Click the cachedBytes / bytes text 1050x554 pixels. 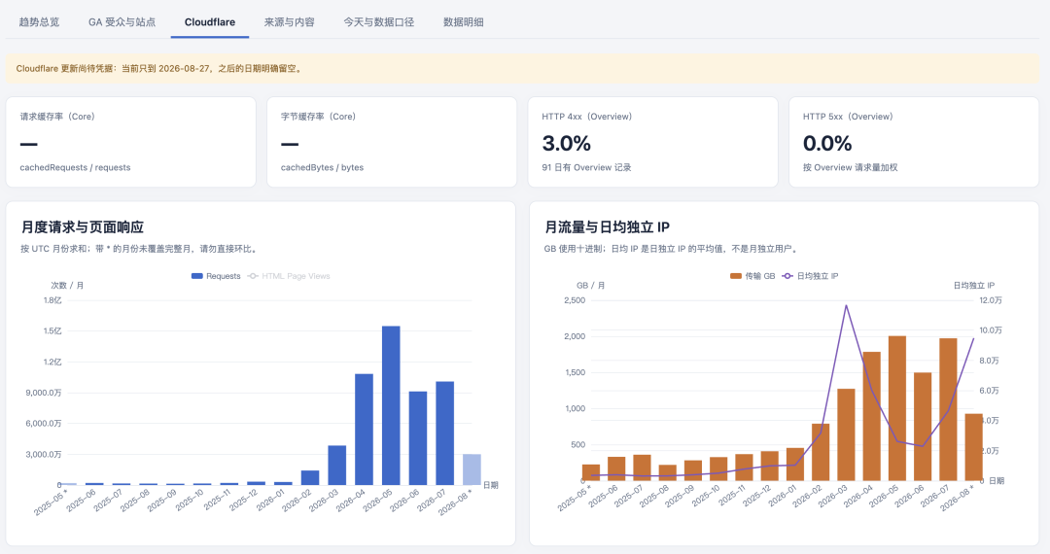point(322,167)
